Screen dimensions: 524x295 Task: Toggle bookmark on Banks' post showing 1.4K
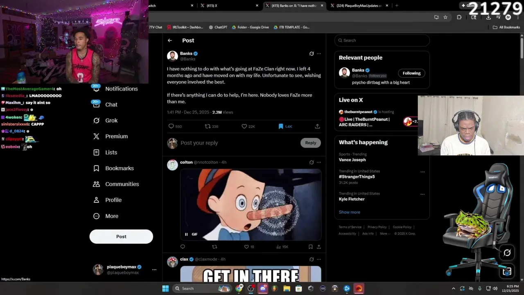281,126
